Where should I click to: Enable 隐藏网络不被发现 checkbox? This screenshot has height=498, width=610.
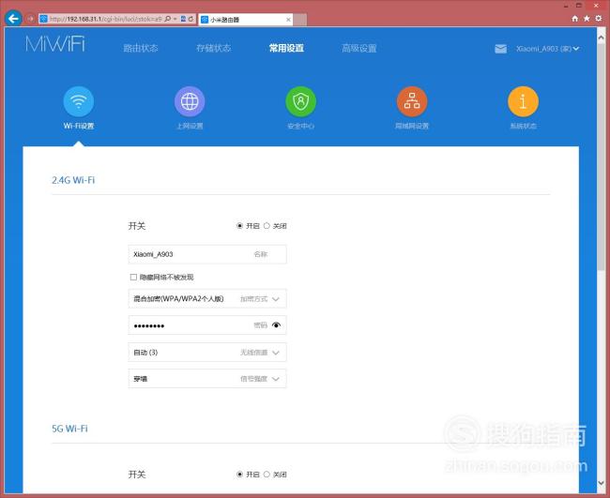(x=133, y=278)
